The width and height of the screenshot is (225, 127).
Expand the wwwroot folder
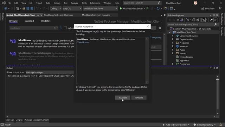(x=173, y=46)
